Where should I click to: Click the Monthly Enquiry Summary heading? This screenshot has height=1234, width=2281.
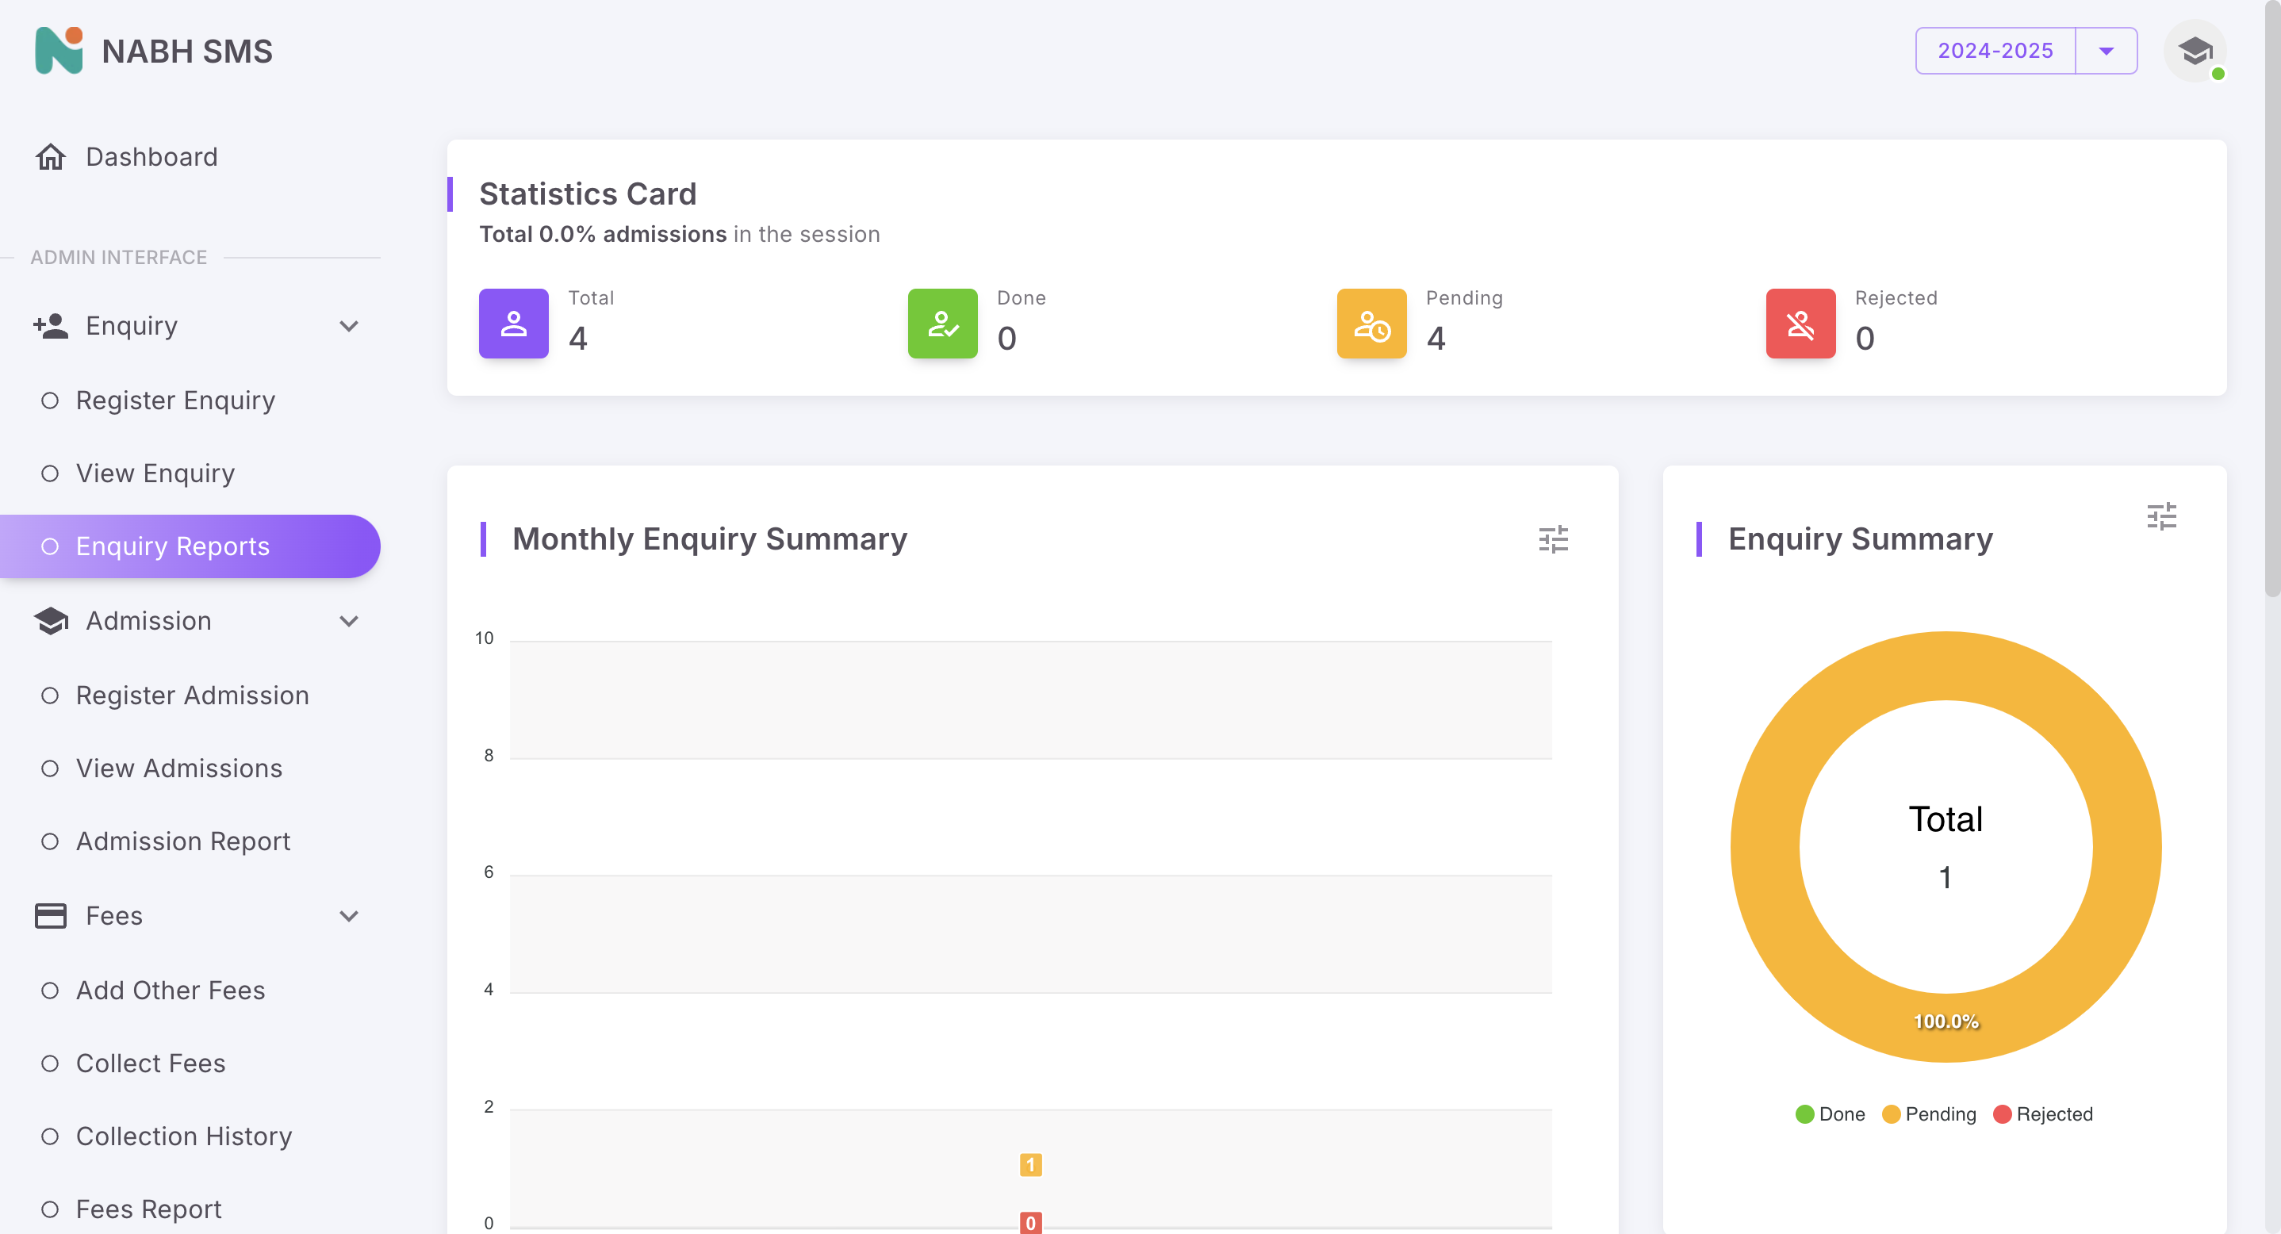pos(710,539)
